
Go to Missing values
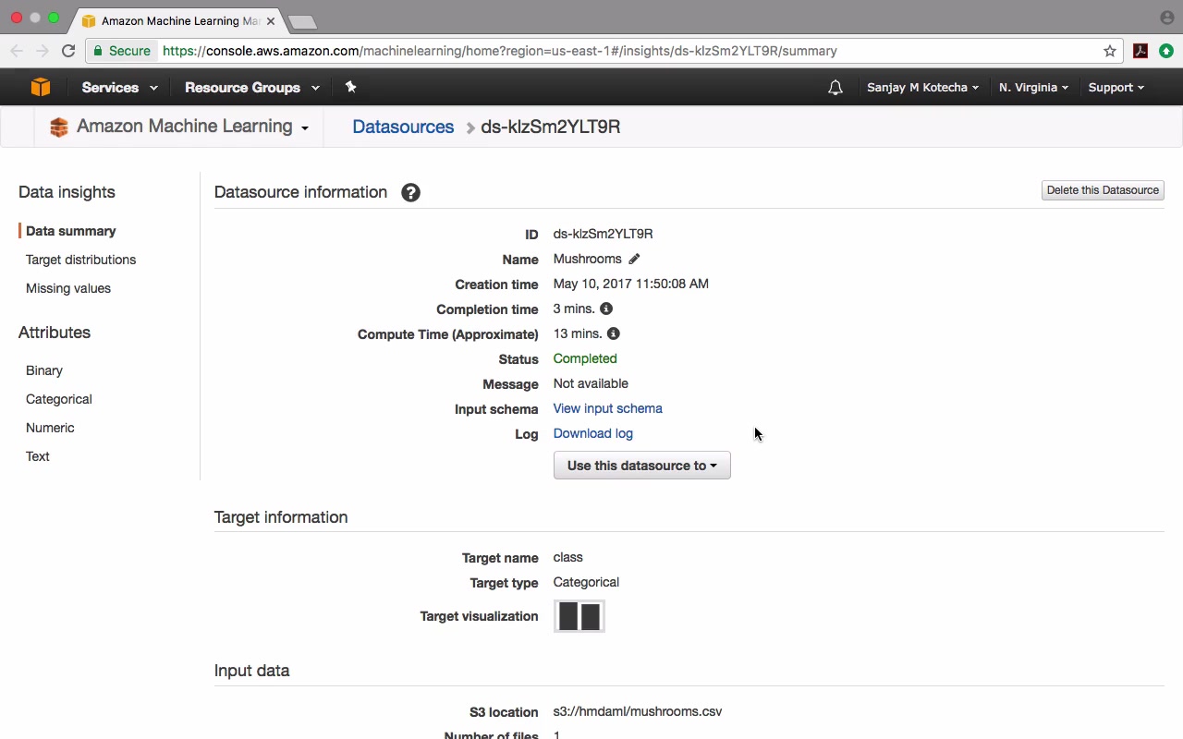pyautogui.click(x=68, y=288)
